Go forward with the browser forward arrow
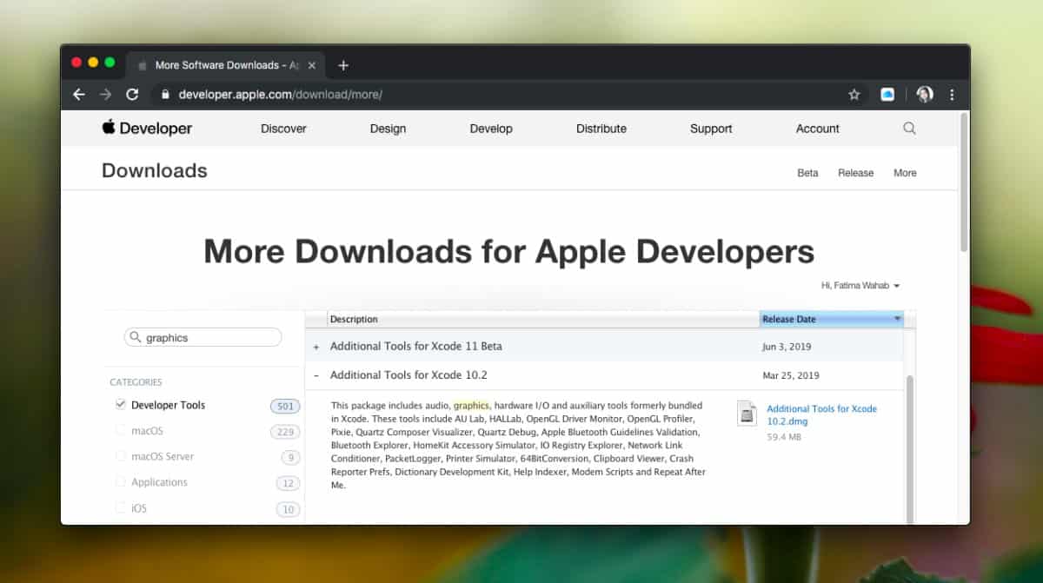Image resolution: width=1043 pixels, height=583 pixels. (105, 95)
